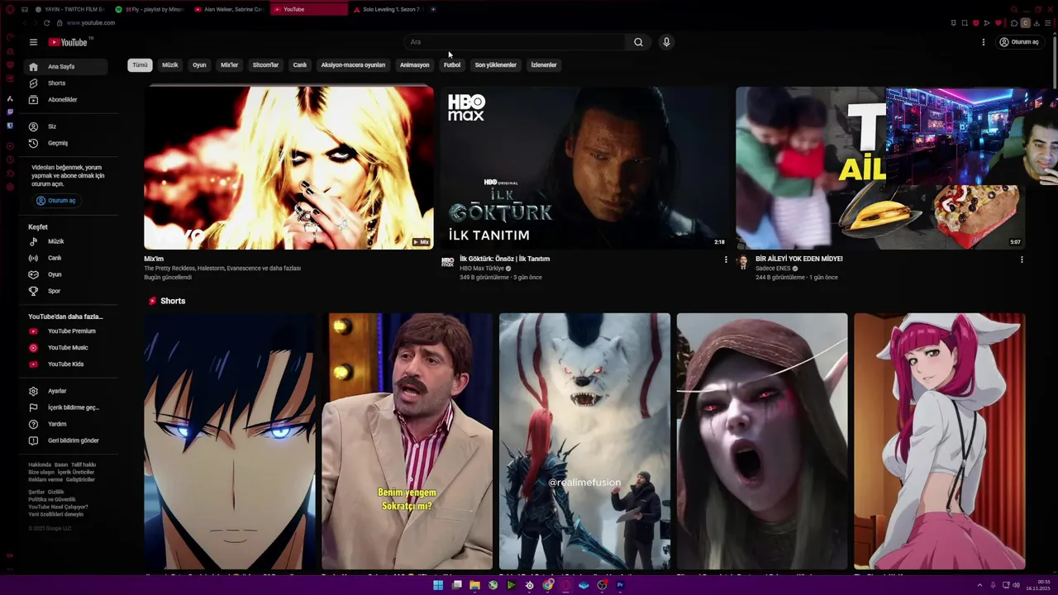Click İlk Göktürk: Önsöz video title
Viewport: 1058px width, 595px height.
tap(504, 259)
